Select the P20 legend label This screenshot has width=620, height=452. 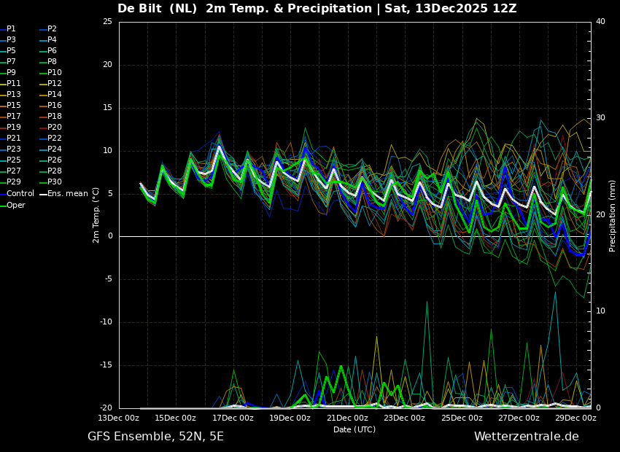tap(55, 128)
